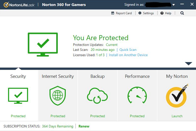This screenshot has width=196, height=131.
Task: Open the Help question mark icon
Action: tap(162, 13)
